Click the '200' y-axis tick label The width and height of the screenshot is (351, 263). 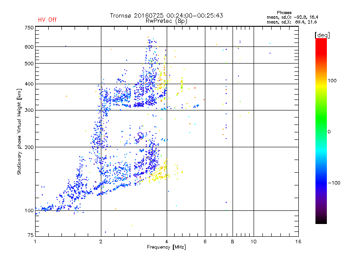pos(29,147)
